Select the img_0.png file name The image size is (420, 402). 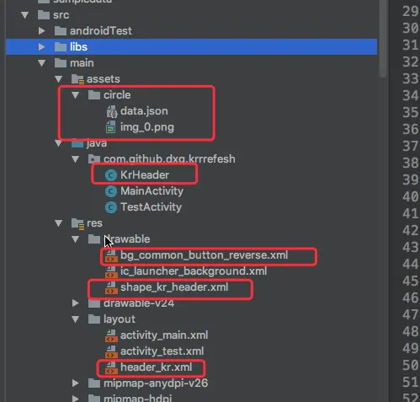click(x=147, y=127)
